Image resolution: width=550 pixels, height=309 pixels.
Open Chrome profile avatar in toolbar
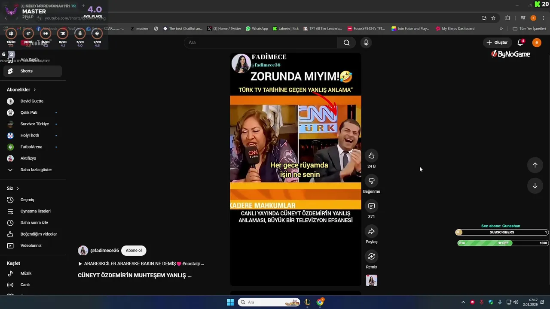pyautogui.click(x=533, y=18)
